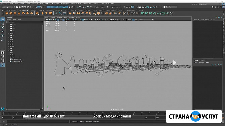Open the Modeling menu set dropdown
225x126 pixels.
7,7
